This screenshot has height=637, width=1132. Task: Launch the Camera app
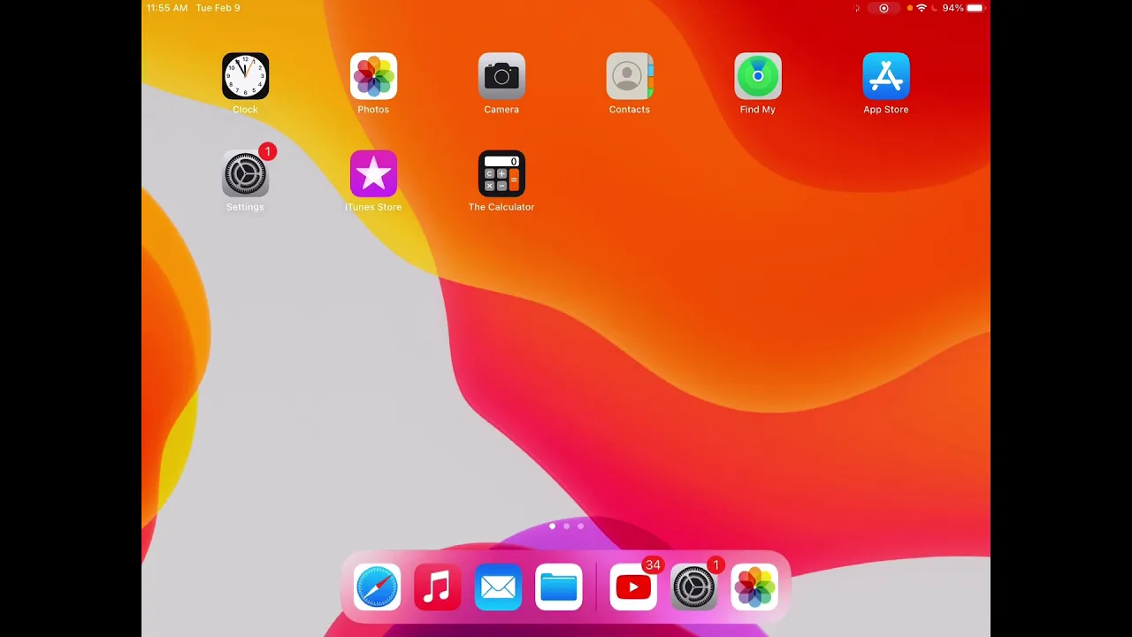pyautogui.click(x=501, y=76)
